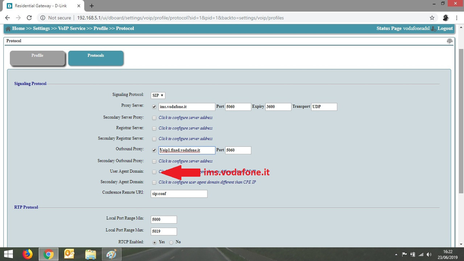This screenshot has height=261, width=464.
Task: Open the Windows Start menu
Action: [x=8, y=254]
